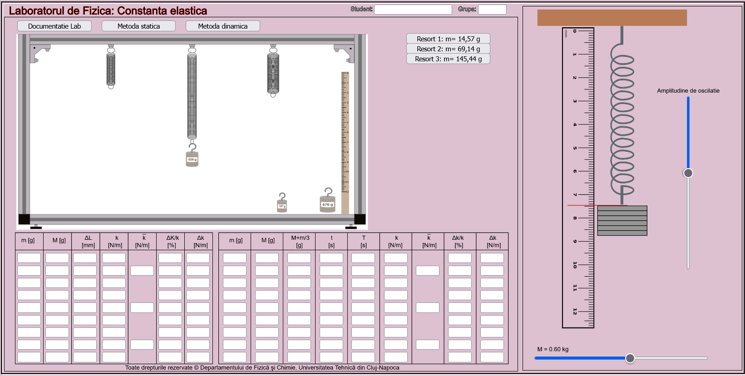Focus the Grupa input field
The width and height of the screenshot is (745, 376).
(x=492, y=10)
